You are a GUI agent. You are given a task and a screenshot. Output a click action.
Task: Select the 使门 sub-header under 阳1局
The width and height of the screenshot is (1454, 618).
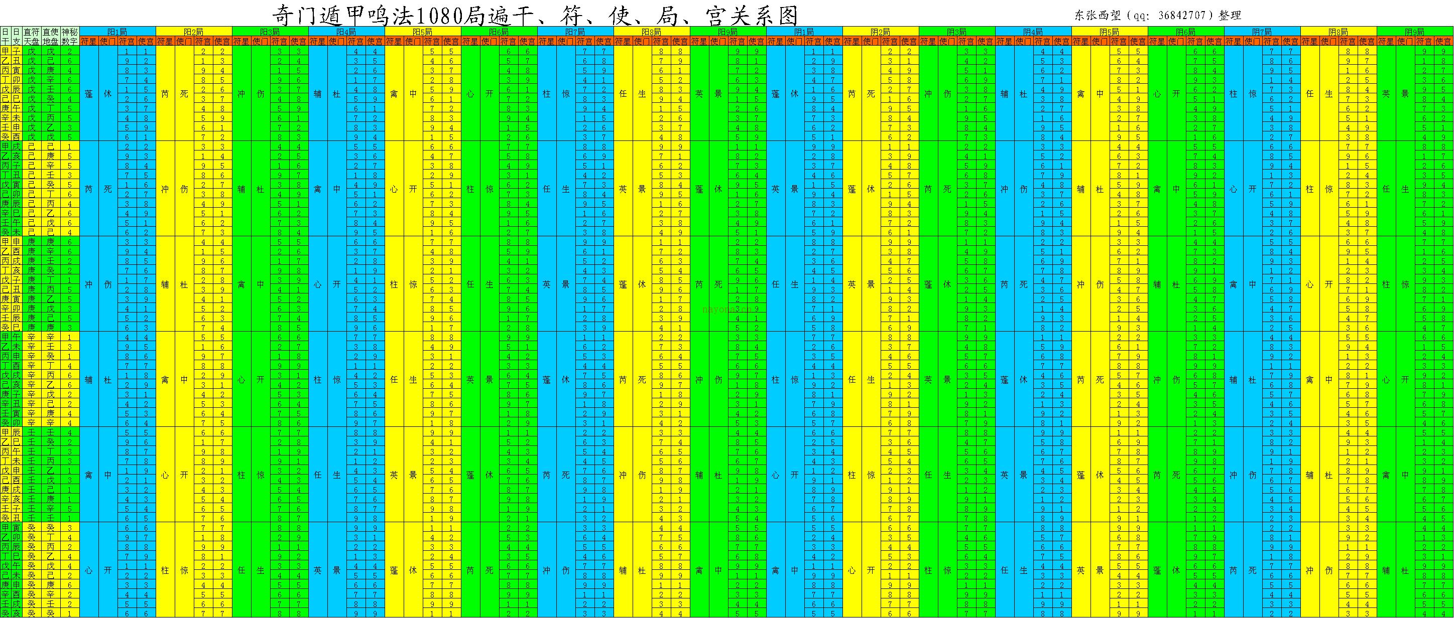click(x=108, y=41)
